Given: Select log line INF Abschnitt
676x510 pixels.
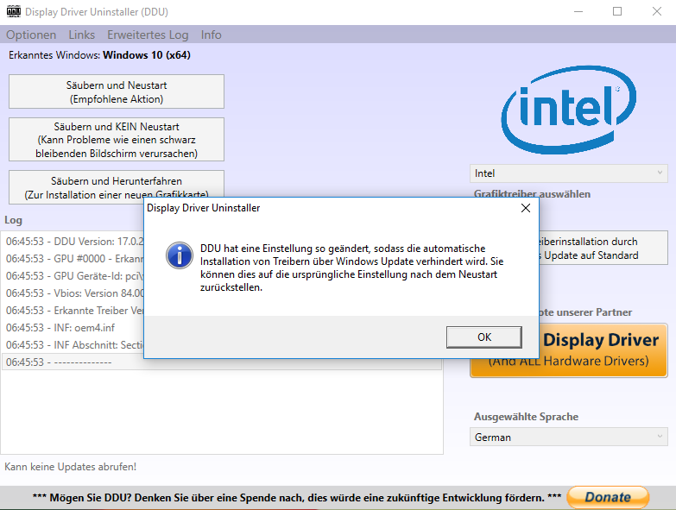Looking at the screenshot, I should click(74, 344).
